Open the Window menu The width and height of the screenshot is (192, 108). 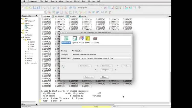pos(91,1)
